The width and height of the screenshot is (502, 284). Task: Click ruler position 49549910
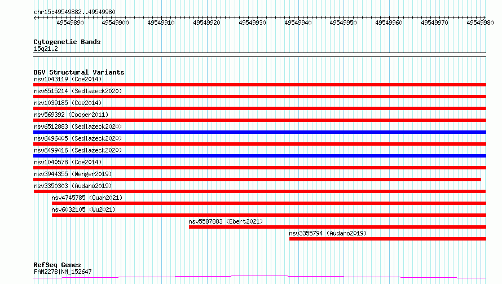[161, 23]
